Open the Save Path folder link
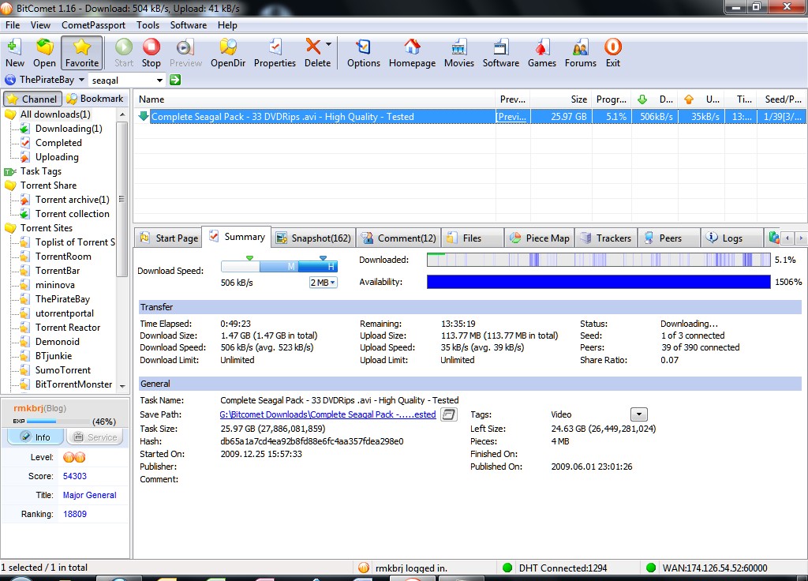The width and height of the screenshot is (808, 581). (x=327, y=414)
